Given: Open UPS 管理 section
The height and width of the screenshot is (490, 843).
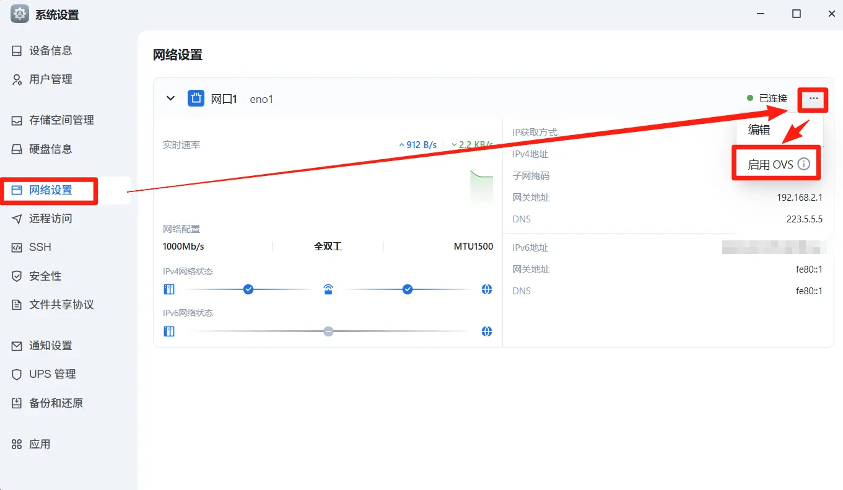Looking at the screenshot, I should pos(52,374).
